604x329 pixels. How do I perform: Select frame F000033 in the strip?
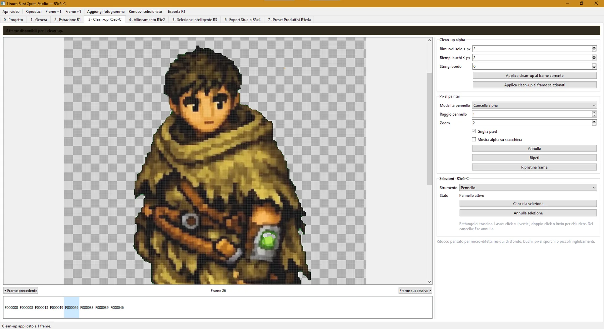tap(87, 308)
